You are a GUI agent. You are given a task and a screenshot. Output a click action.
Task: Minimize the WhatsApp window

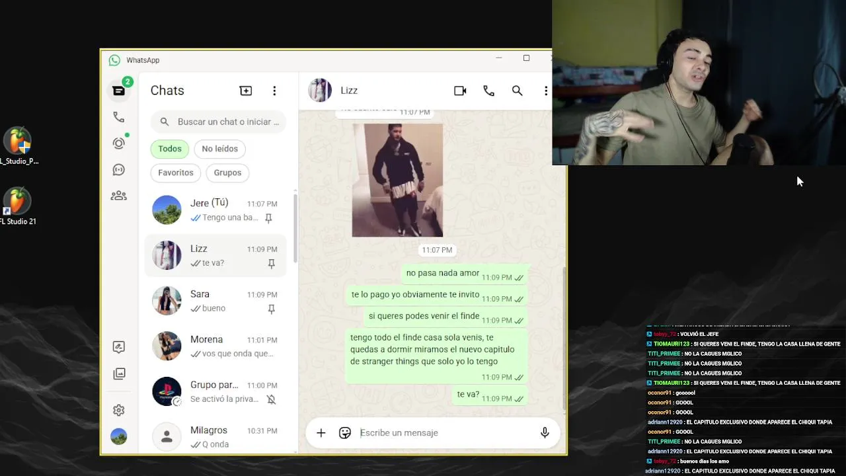point(499,58)
